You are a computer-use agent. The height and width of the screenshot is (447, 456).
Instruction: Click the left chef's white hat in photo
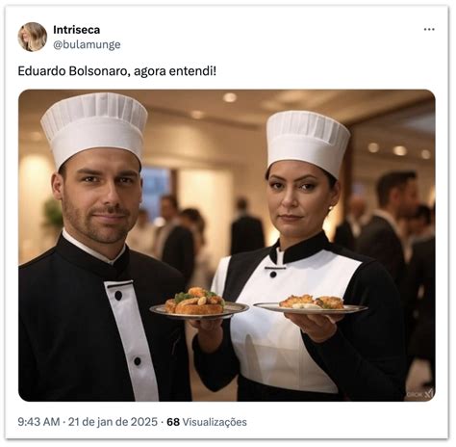pos(94,127)
